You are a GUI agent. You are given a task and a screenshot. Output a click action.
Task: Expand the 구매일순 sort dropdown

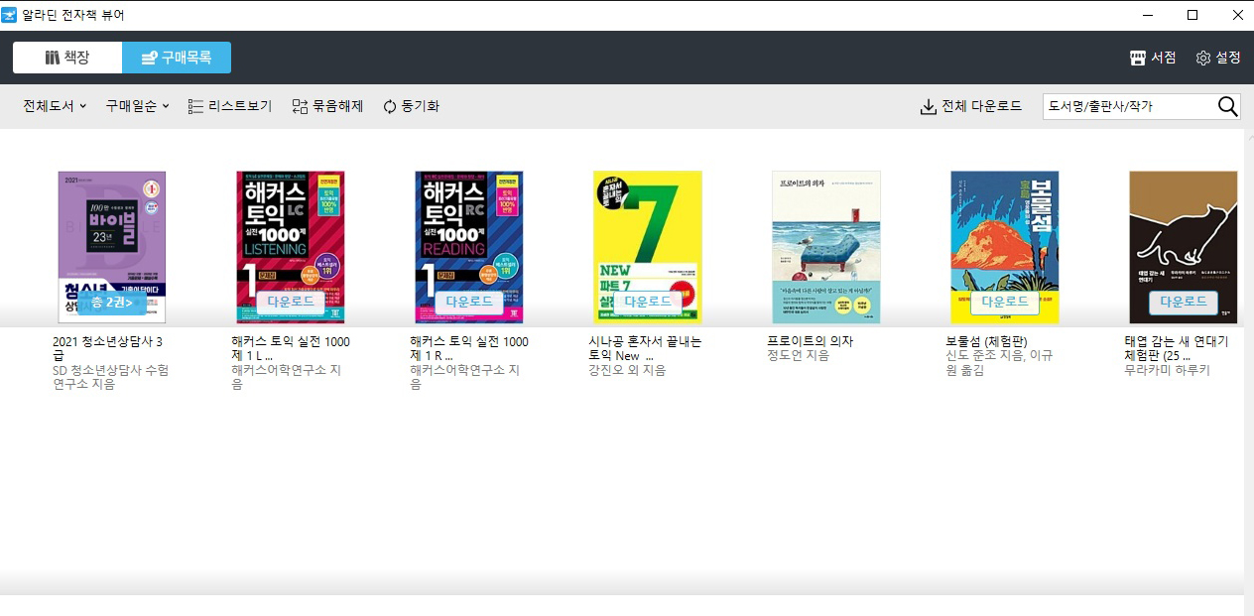click(138, 106)
